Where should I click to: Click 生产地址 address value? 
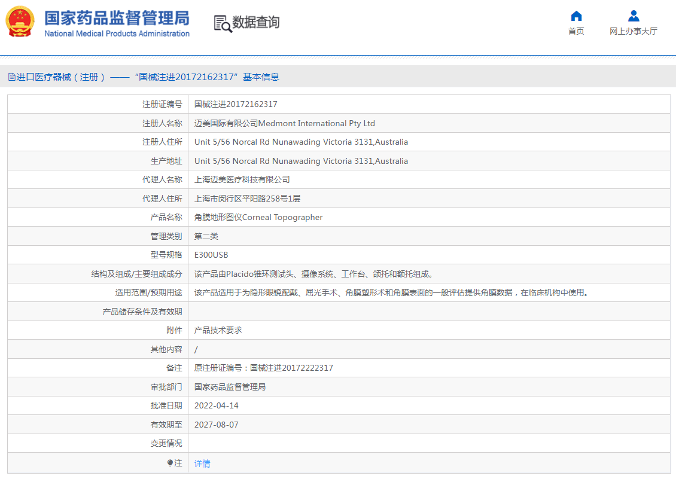click(301, 161)
